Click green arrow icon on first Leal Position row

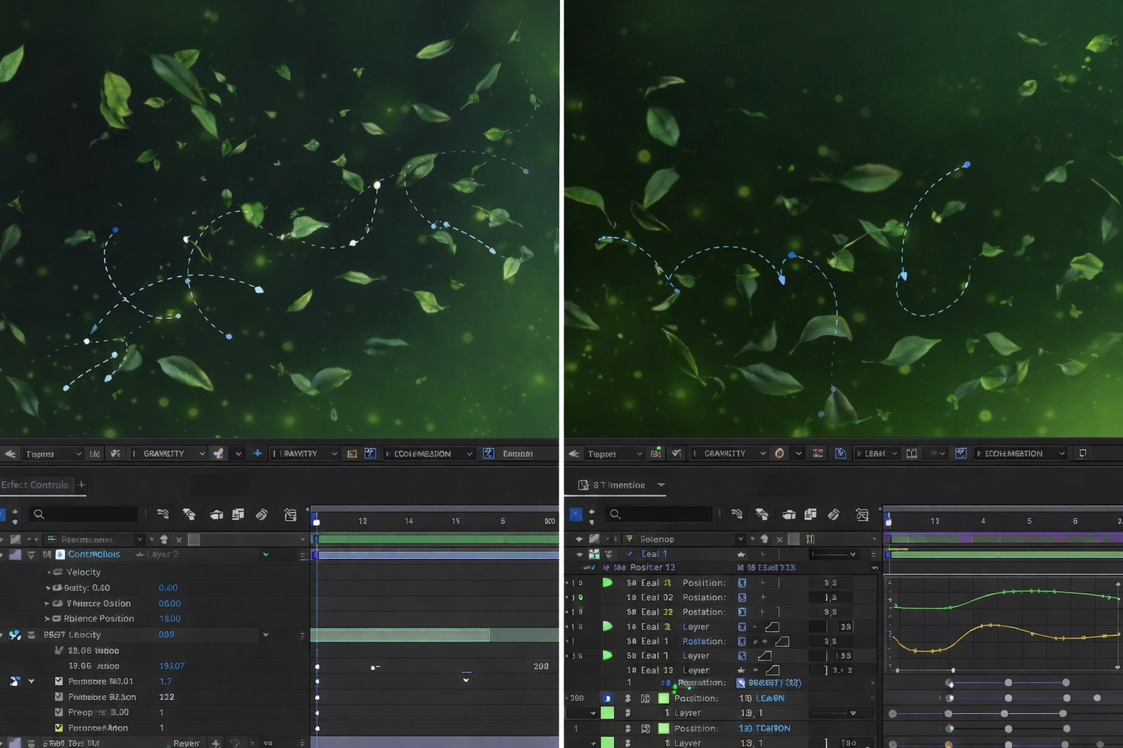click(x=607, y=583)
